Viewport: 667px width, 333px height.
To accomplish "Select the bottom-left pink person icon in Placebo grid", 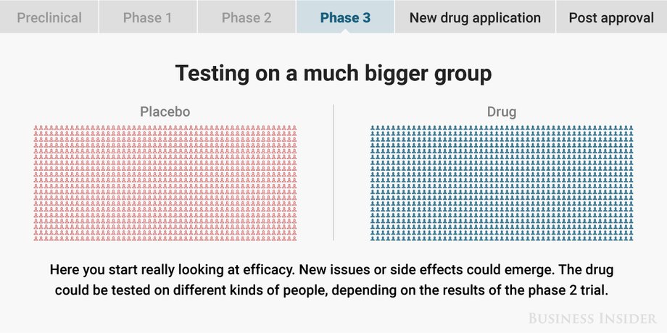I will pos(36,238).
